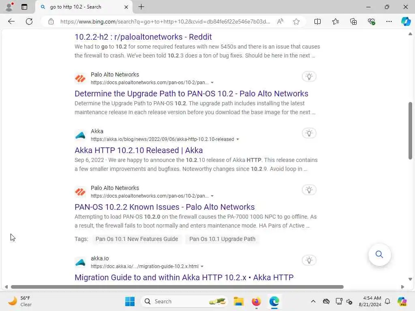Open 'Determine the Upgrade Path to PAN-OS 10.2' result
Viewport: 415px width, 311px height.
(x=191, y=94)
